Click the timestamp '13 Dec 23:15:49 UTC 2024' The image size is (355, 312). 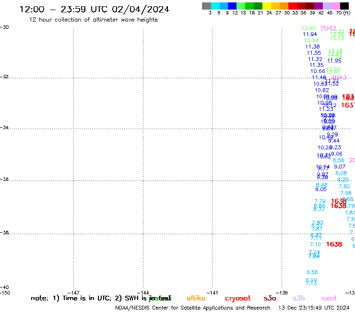pyautogui.click(x=314, y=308)
